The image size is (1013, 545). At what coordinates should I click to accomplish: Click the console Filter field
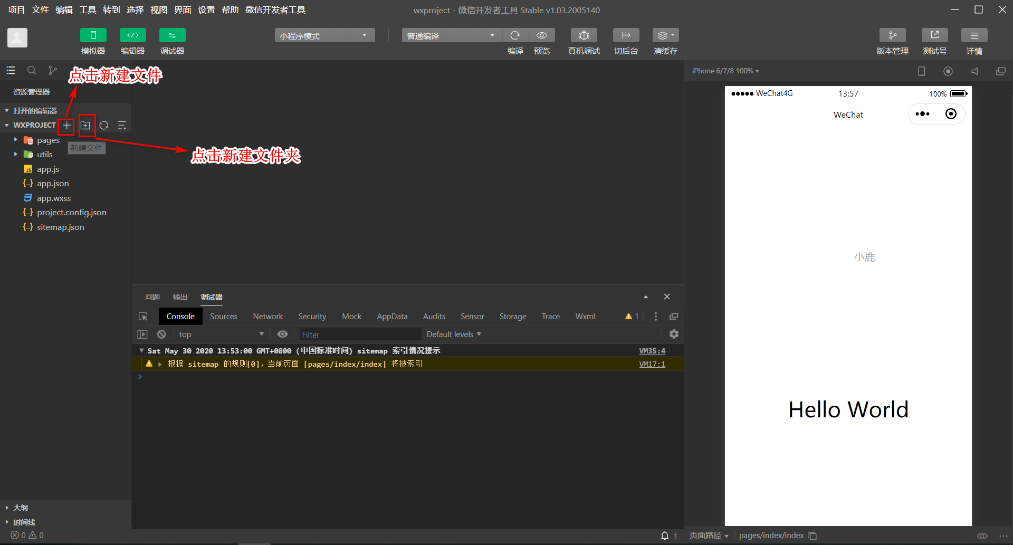pos(360,334)
